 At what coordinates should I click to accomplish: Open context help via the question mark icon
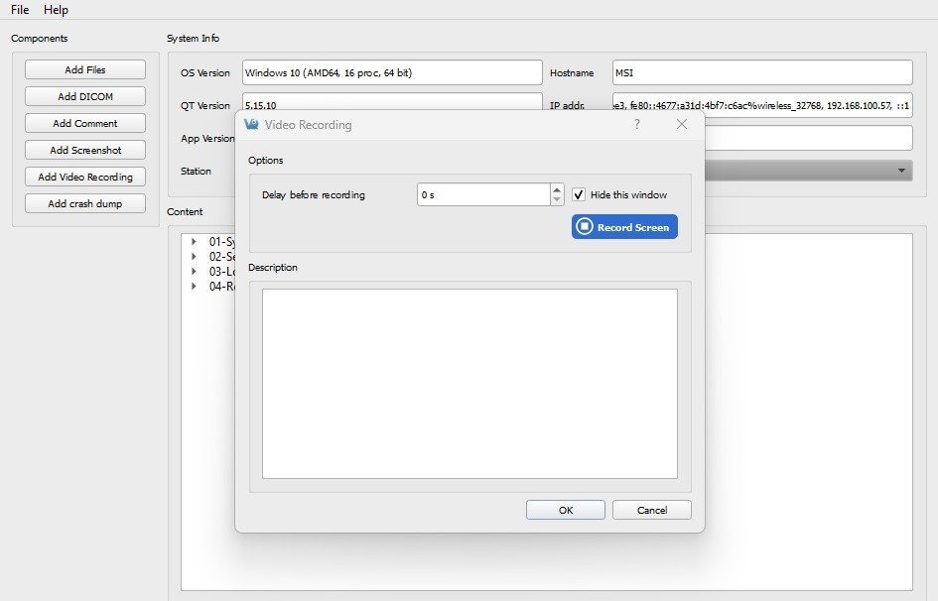(636, 124)
